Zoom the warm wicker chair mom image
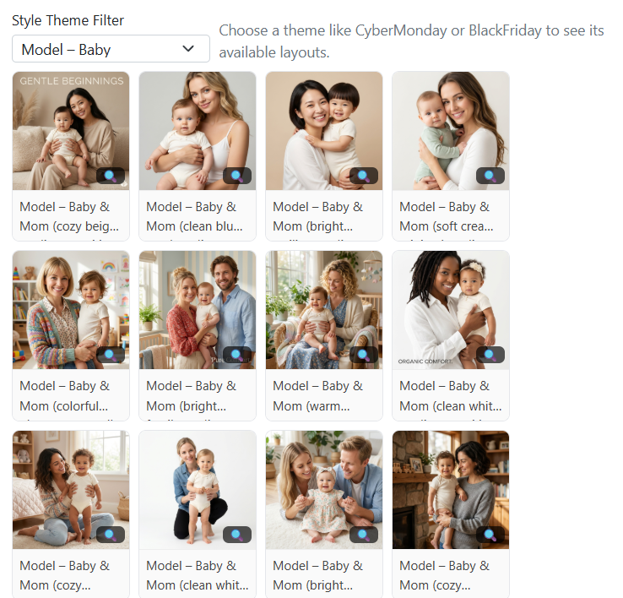The width and height of the screenshot is (623, 598). click(364, 355)
